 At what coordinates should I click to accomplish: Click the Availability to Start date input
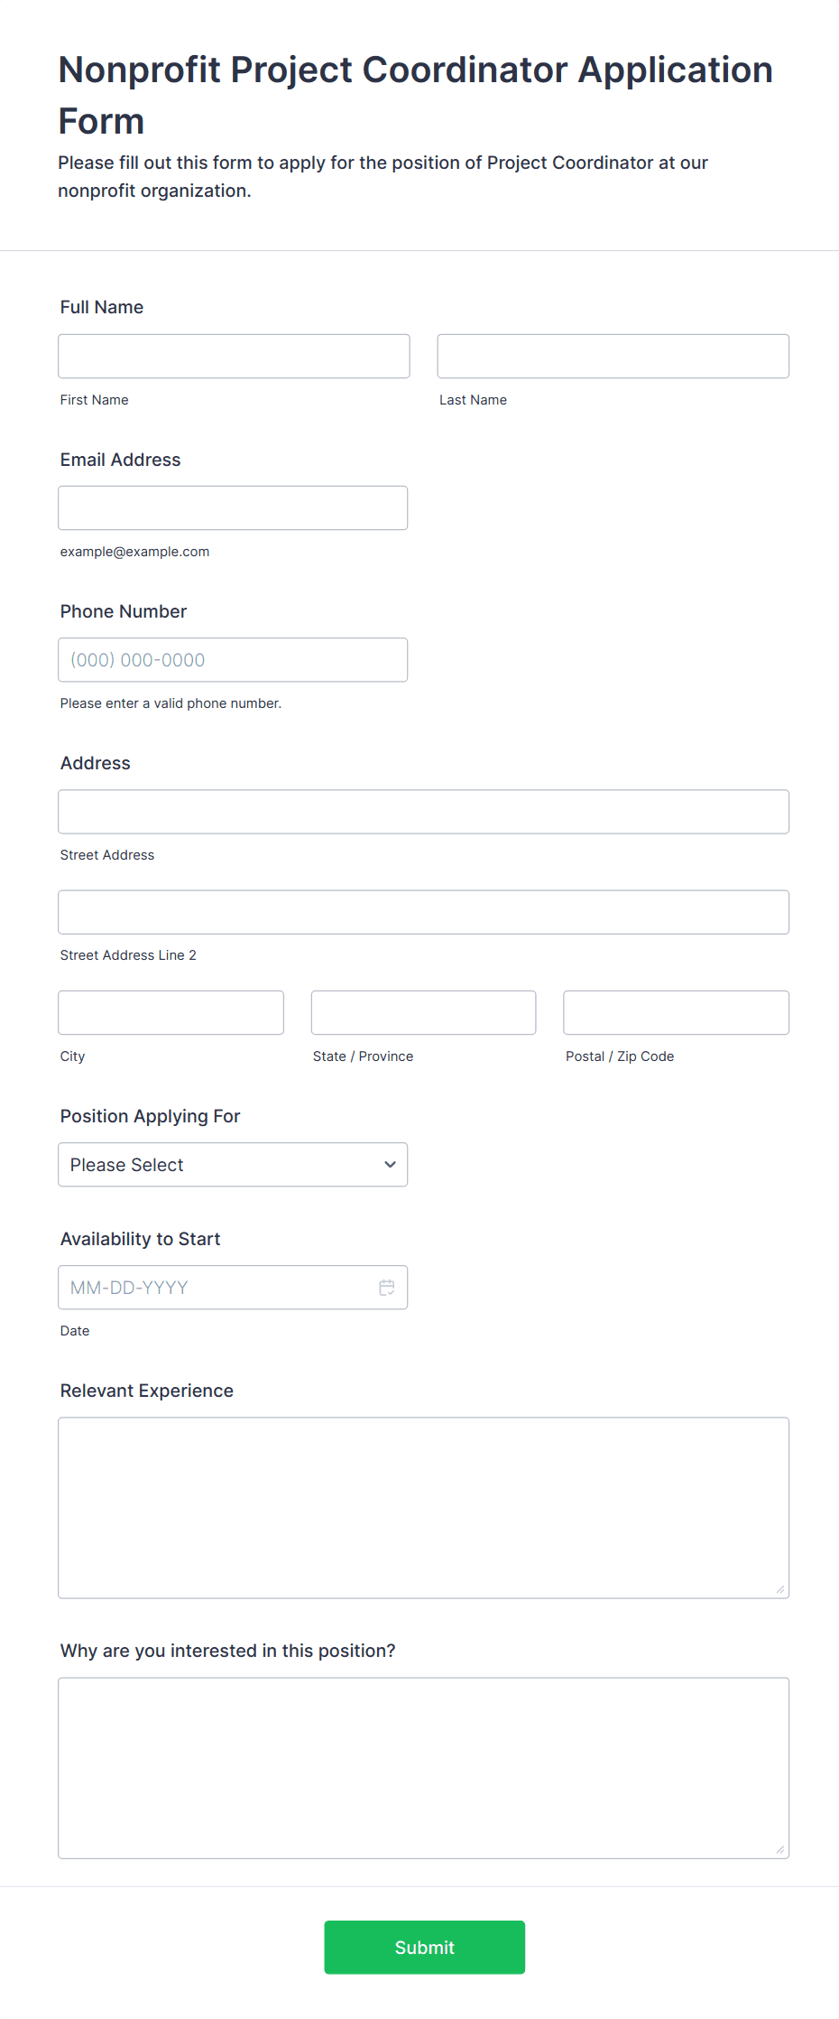pyautogui.click(x=217, y=1288)
